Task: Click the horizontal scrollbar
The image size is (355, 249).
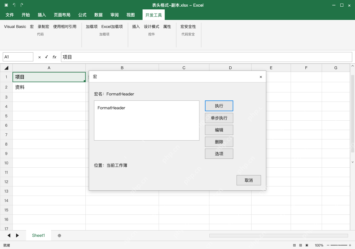Action: 278,235
